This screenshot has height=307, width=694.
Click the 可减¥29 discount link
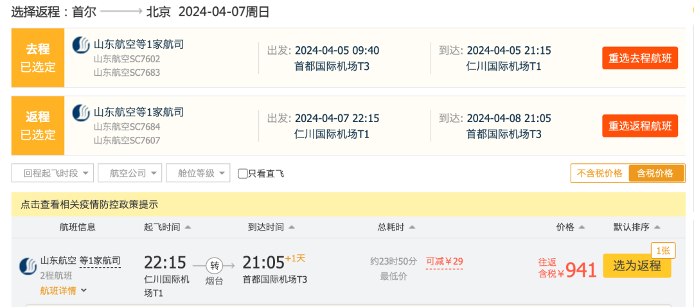click(444, 261)
